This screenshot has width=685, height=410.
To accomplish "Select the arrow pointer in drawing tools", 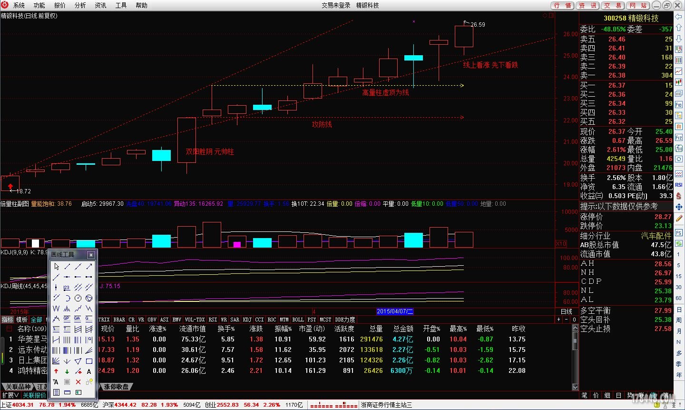I will 56,266.
